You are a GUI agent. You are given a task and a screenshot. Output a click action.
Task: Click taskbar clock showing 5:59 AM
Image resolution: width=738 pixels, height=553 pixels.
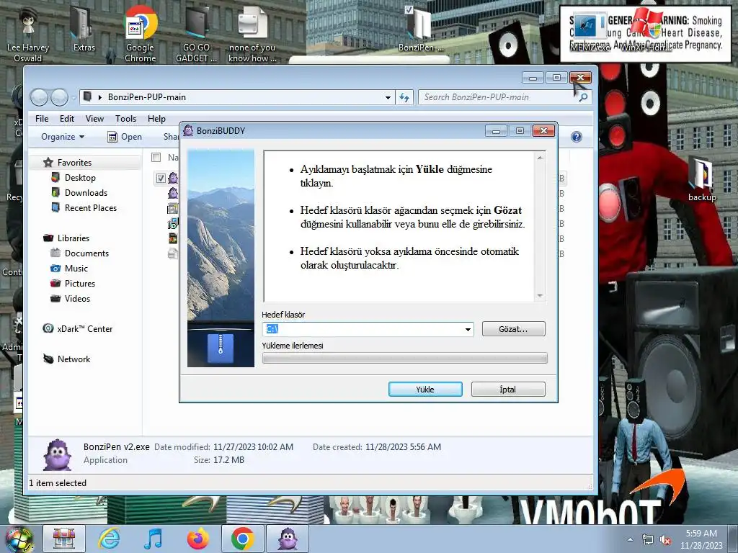(701, 539)
